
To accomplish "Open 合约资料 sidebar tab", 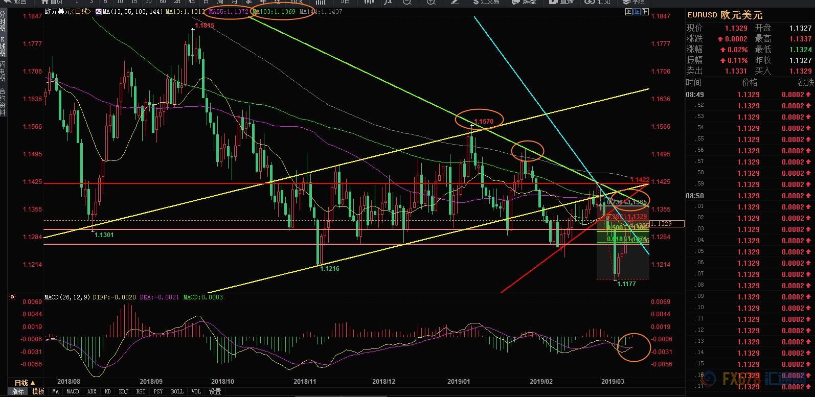I will pyautogui.click(x=3, y=102).
